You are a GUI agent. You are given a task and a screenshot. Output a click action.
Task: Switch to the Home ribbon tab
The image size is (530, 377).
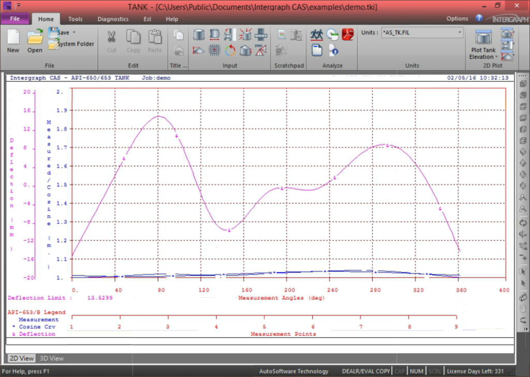(46, 19)
